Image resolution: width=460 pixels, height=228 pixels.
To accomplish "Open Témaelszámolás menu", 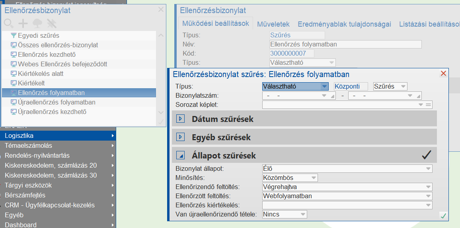I will (58, 145).
